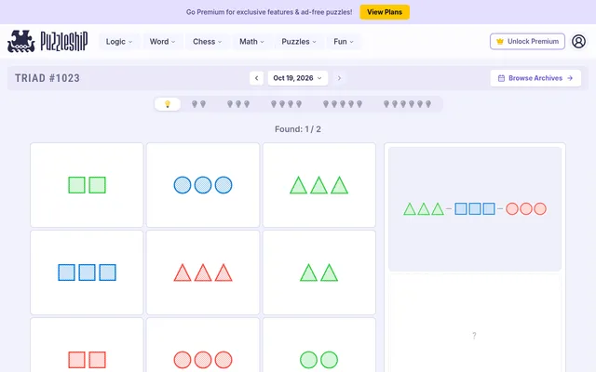Select card with three red triangles
596x372 pixels.
click(203, 272)
